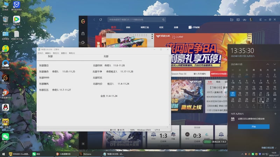Click the WeGame refresh icon
This screenshot has height=157, width=280.
100,20
